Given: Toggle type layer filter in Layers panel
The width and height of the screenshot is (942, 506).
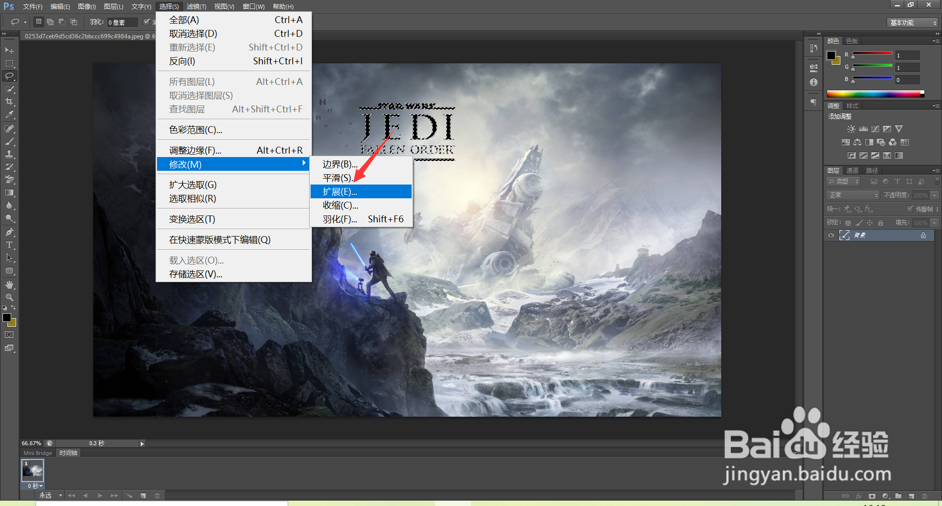Looking at the screenshot, I should [x=897, y=182].
